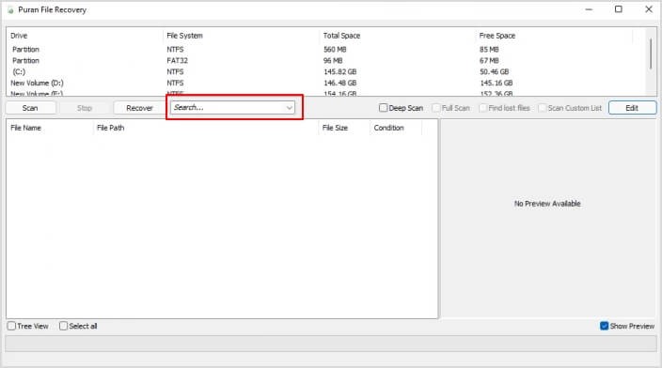The image size is (662, 368).
Task: Start a scan with the Scan button
Action: coord(30,108)
